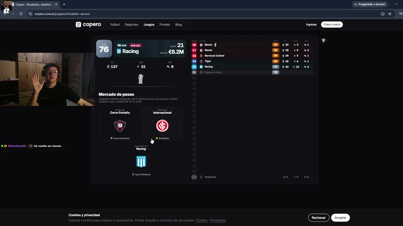Click the Cerro Porteño club crest

click(x=120, y=126)
